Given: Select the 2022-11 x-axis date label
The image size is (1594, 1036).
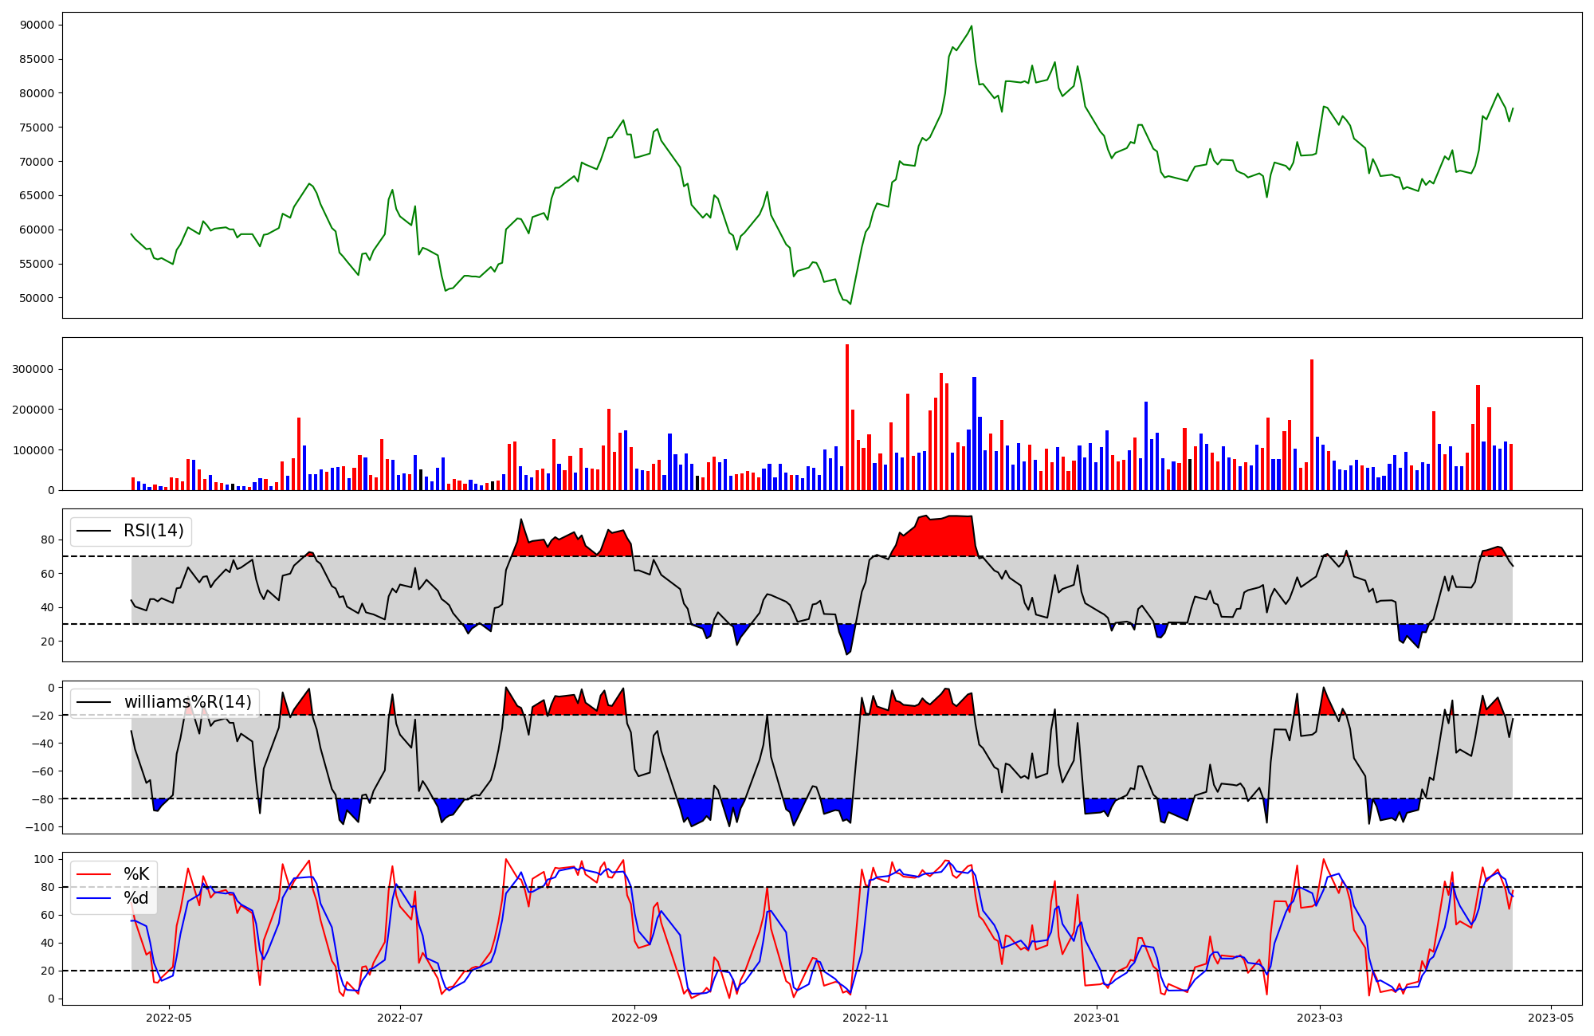Looking at the screenshot, I should (866, 1018).
